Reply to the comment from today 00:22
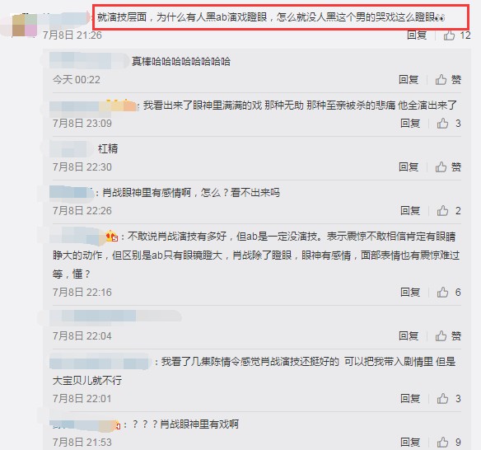This screenshot has height=450, width=481. point(409,80)
